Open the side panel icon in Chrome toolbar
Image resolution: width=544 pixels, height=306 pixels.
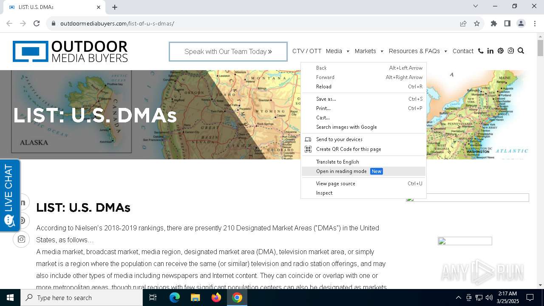tap(507, 23)
